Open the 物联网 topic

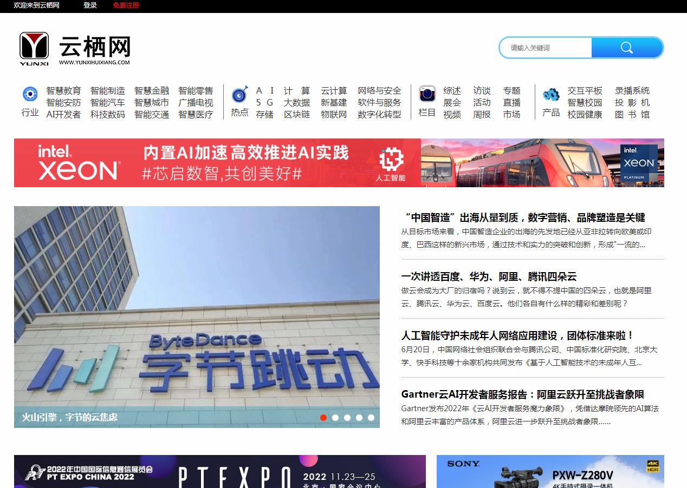334,115
